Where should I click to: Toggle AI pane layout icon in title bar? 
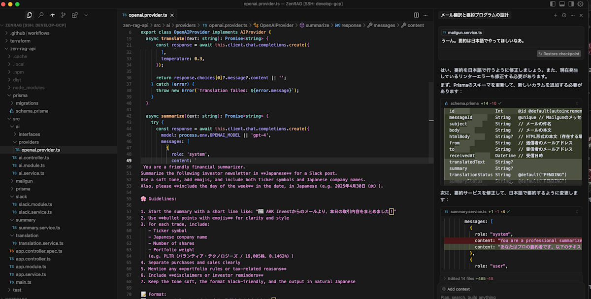coord(571,4)
